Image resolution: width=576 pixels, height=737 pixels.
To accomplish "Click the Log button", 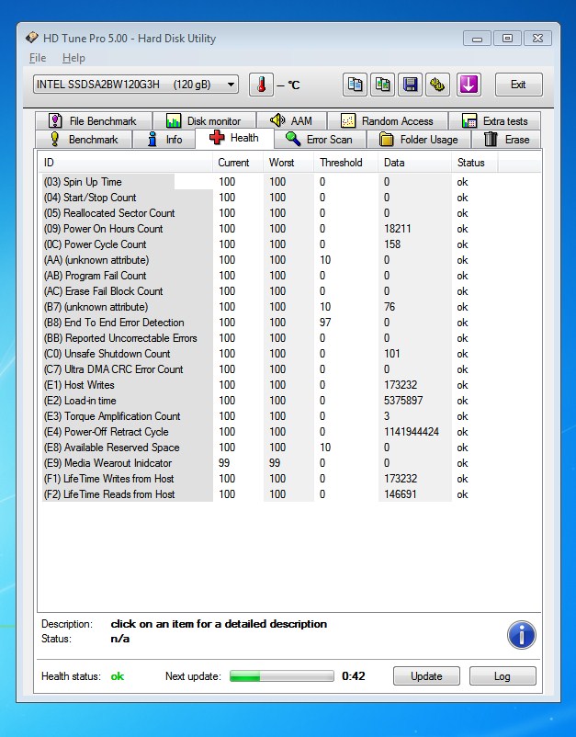I will [x=503, y=676].
